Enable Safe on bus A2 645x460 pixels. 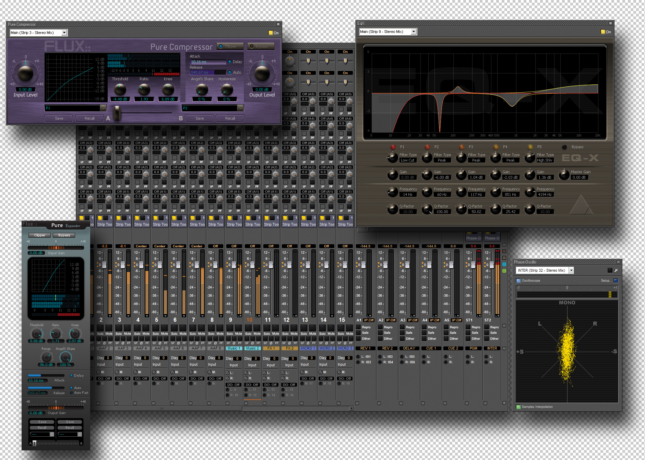pyautogui.click(x=381, y=333)
